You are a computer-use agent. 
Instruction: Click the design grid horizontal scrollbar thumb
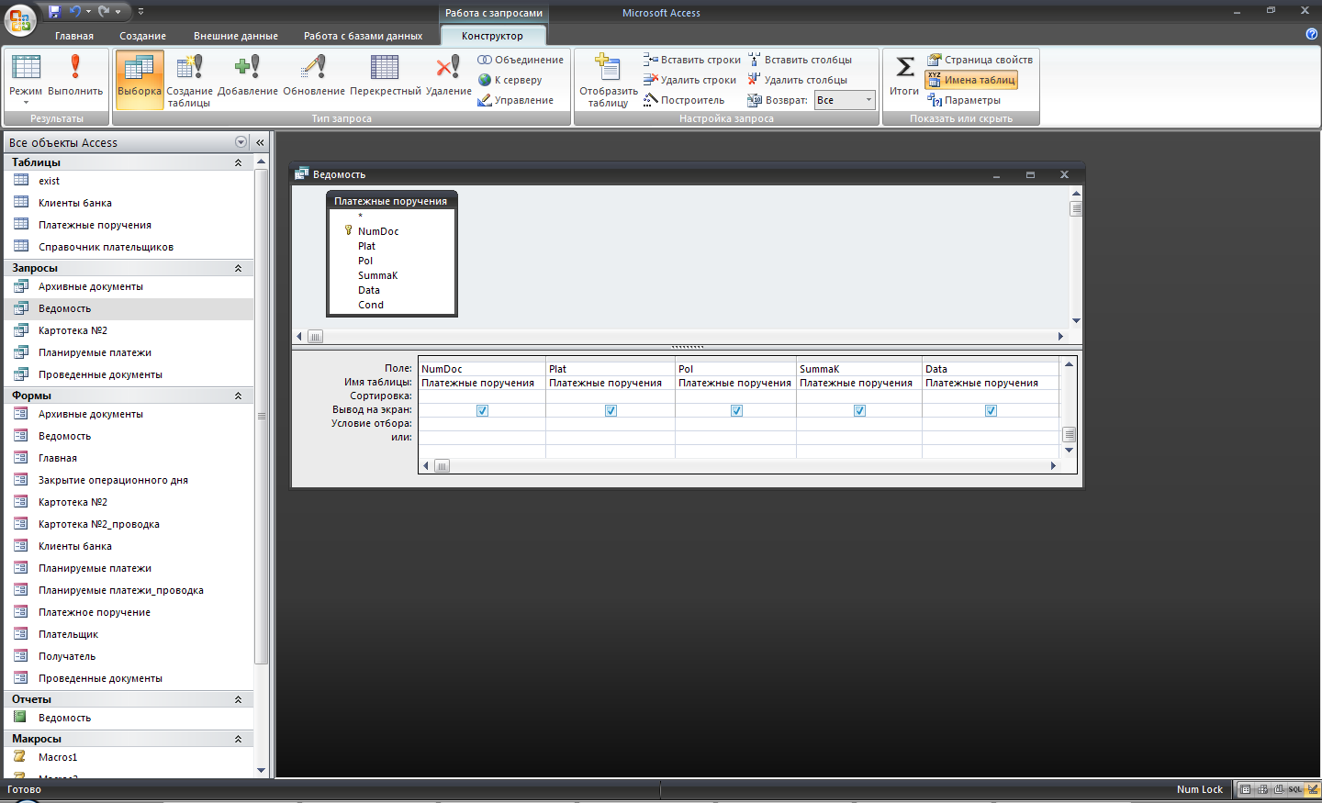pyautogui.click(x=442, y=466)
